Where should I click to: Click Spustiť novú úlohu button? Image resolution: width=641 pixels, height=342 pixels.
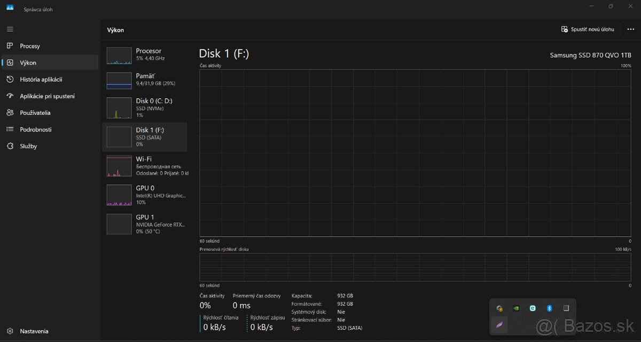[x=588, y=29]
